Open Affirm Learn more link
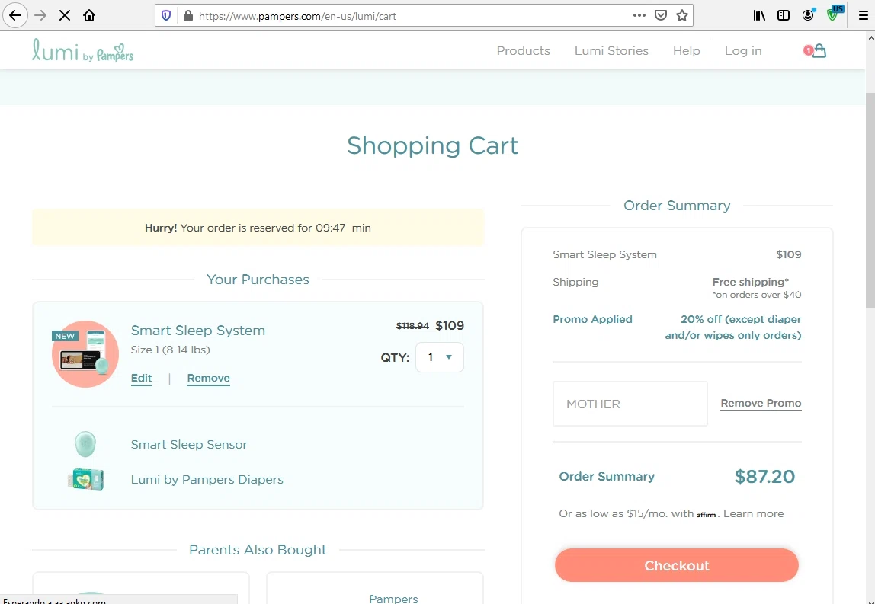Screen dimensions: 875x604 (753, 513)
